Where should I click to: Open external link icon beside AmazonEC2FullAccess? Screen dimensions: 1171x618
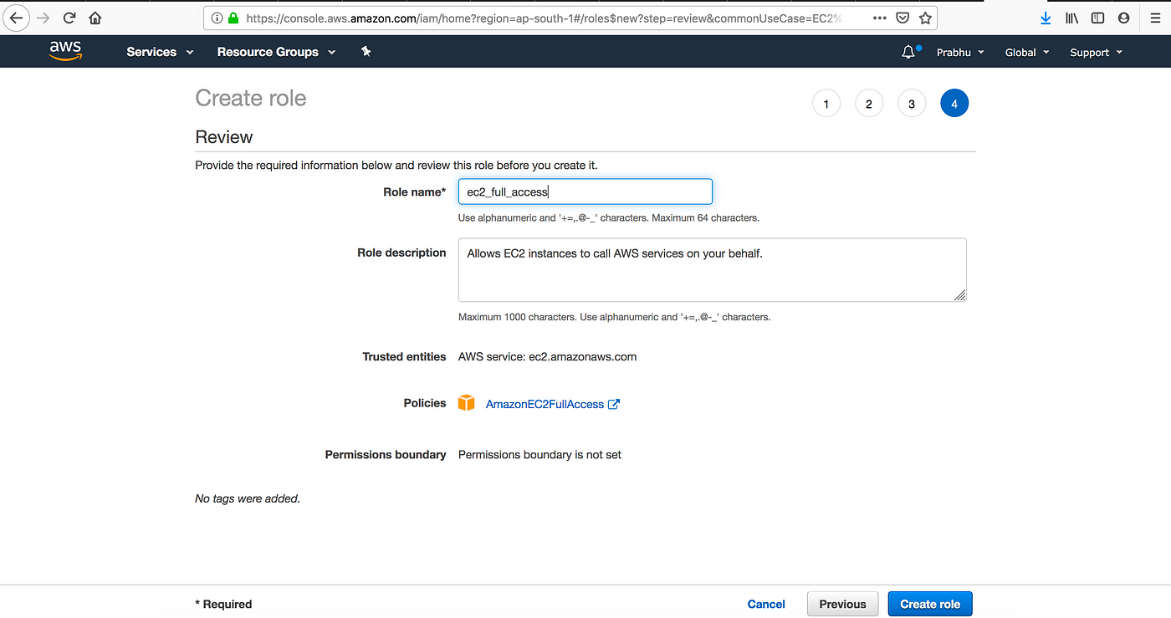[x=614, y=404]
